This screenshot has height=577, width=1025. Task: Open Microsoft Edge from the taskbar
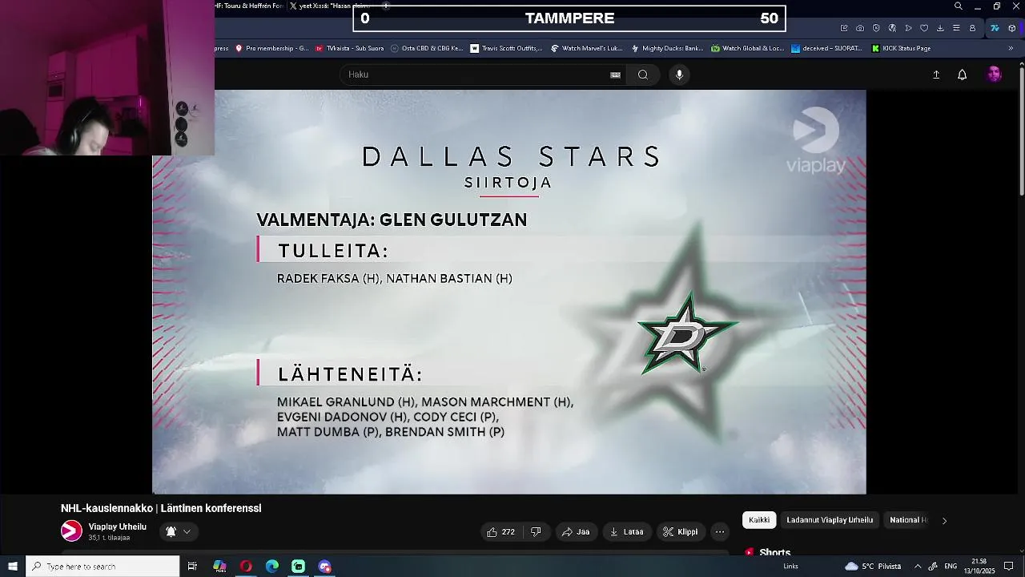pos(272,567)
